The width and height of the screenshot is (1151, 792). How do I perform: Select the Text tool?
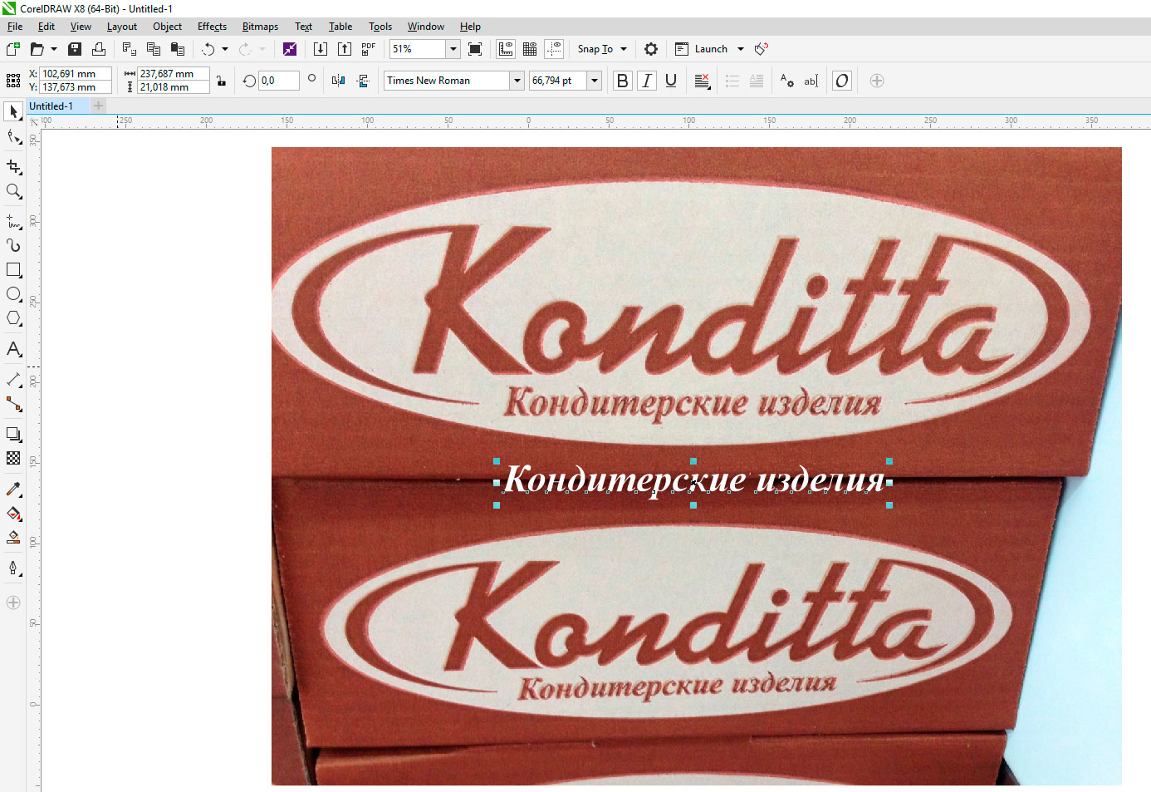click(14, 349)
